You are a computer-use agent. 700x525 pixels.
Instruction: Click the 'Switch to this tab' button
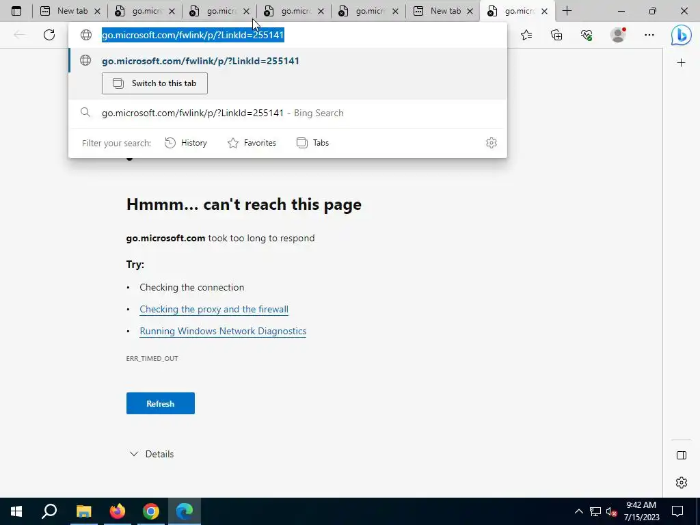click(x=154, y=83)
